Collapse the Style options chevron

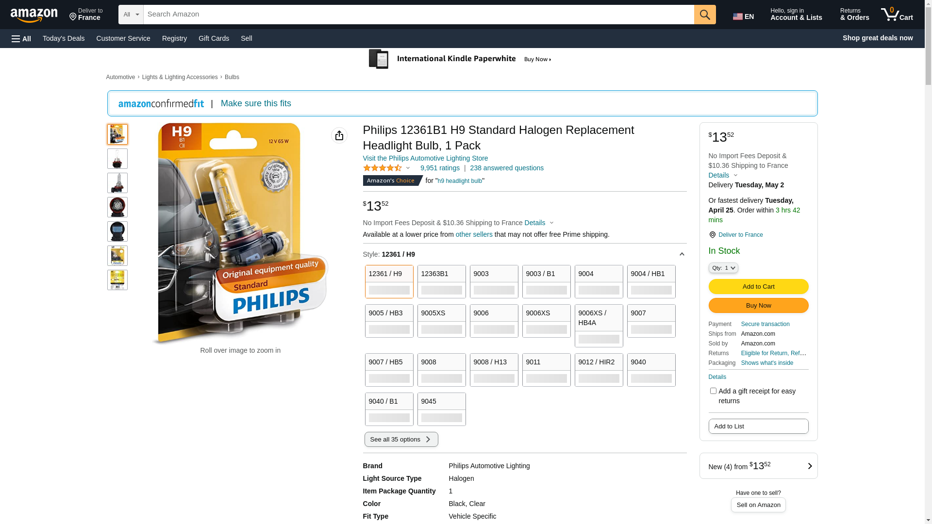coord(682,254)
